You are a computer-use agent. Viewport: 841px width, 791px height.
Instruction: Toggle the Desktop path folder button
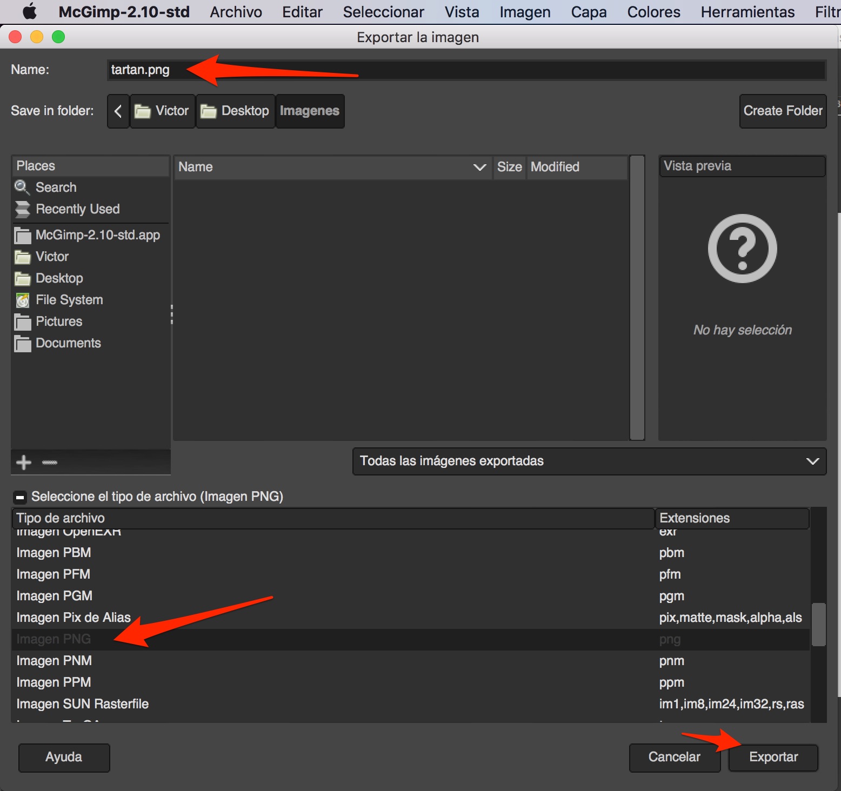[x=235, y=111]
